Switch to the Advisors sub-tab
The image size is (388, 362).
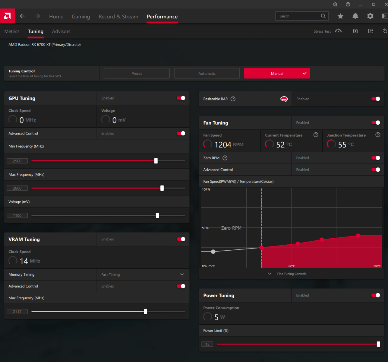coord(61,31)
